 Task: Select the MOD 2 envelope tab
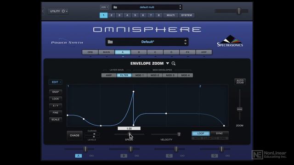[155, 75]
